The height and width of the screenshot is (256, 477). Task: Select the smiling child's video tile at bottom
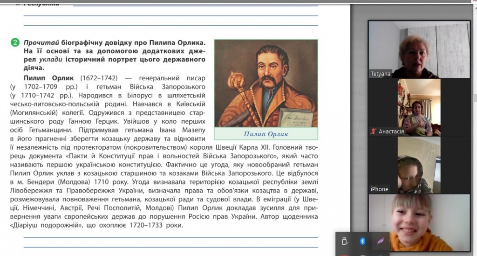coord(419,223)
